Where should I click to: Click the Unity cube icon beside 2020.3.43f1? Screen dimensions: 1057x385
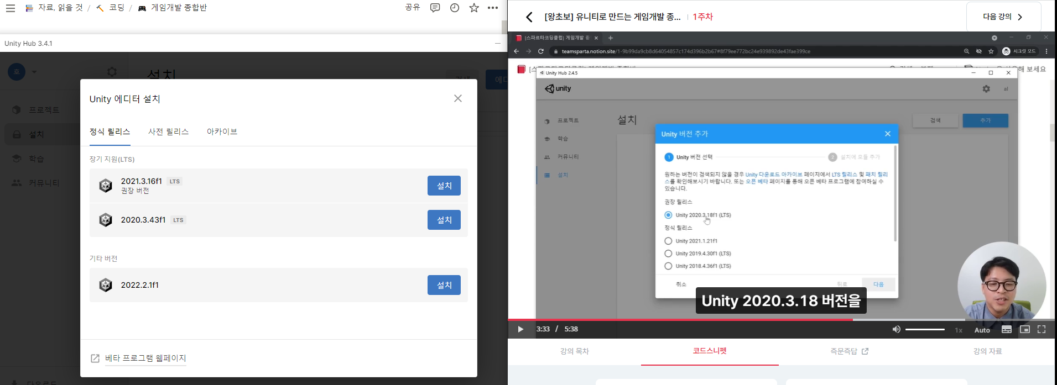point(106,220)
